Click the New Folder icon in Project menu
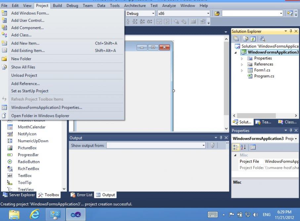 click(x=4, y=59)
